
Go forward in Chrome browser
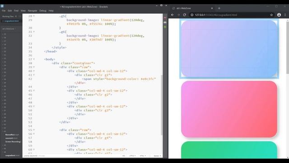[x=178, y=15]
